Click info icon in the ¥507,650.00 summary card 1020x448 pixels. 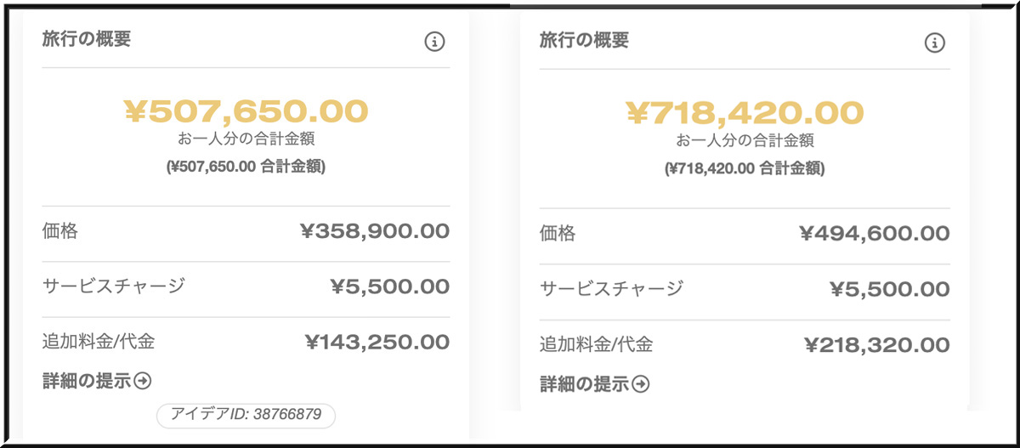[x=434, y=41]
